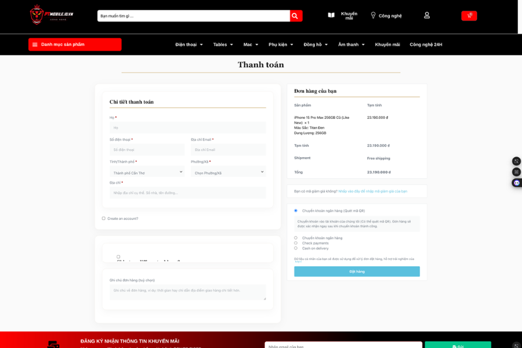Viewport: 522px width, 348px height.
Task: Click the PTMobile logo in header
Action: (51, 14)
